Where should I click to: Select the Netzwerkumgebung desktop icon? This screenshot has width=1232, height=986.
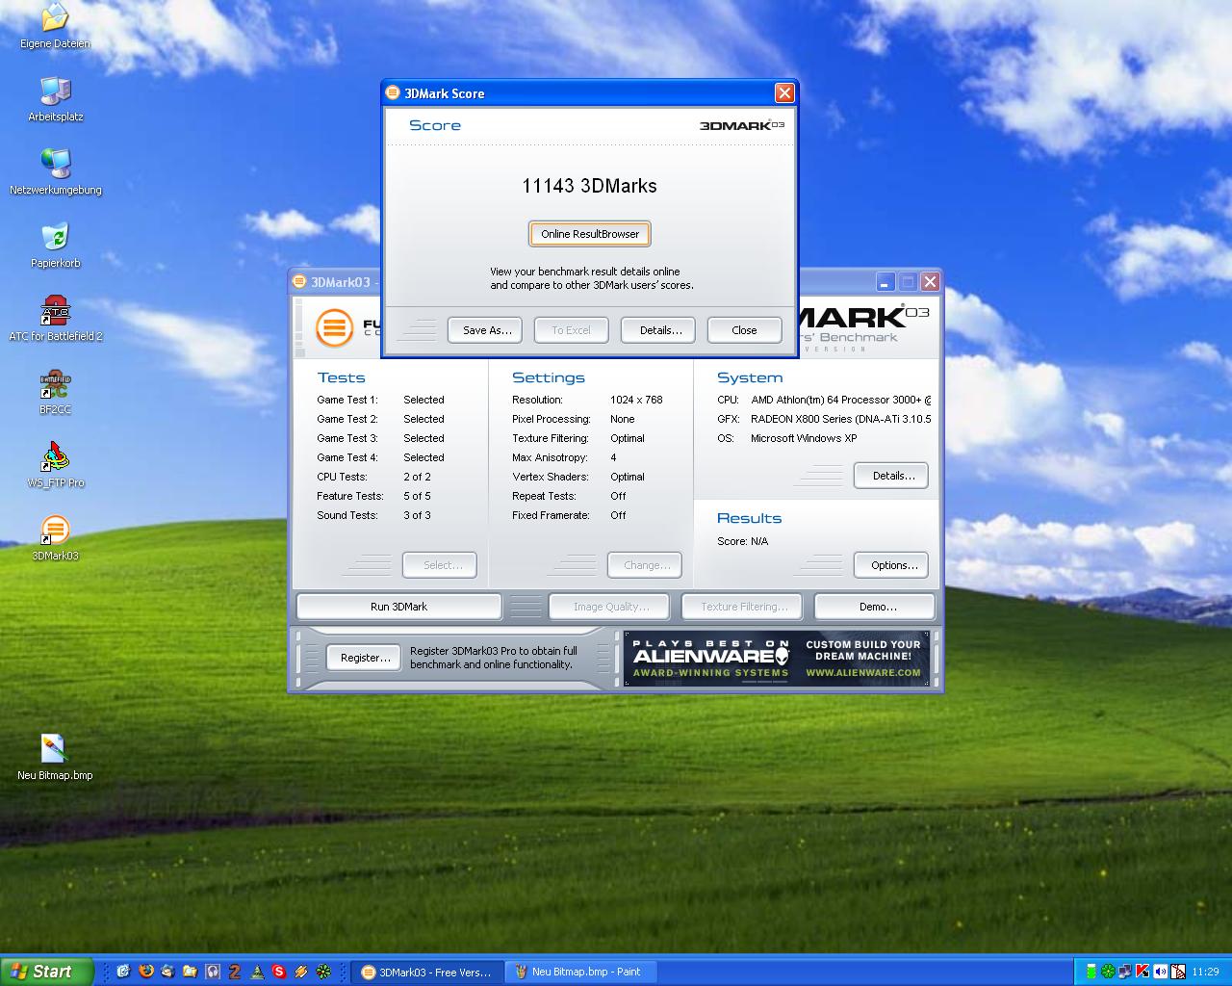point(55,172)
